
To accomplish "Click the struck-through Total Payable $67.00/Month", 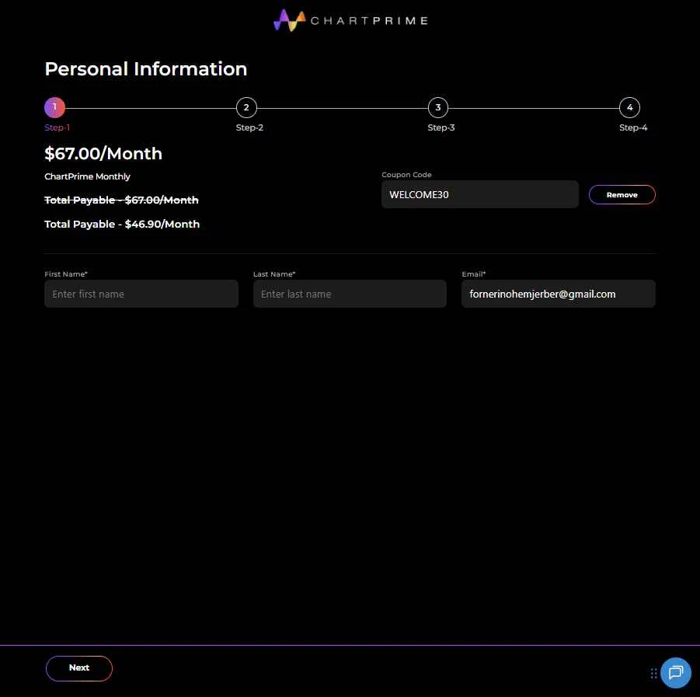I will click(x=121, y=200).
